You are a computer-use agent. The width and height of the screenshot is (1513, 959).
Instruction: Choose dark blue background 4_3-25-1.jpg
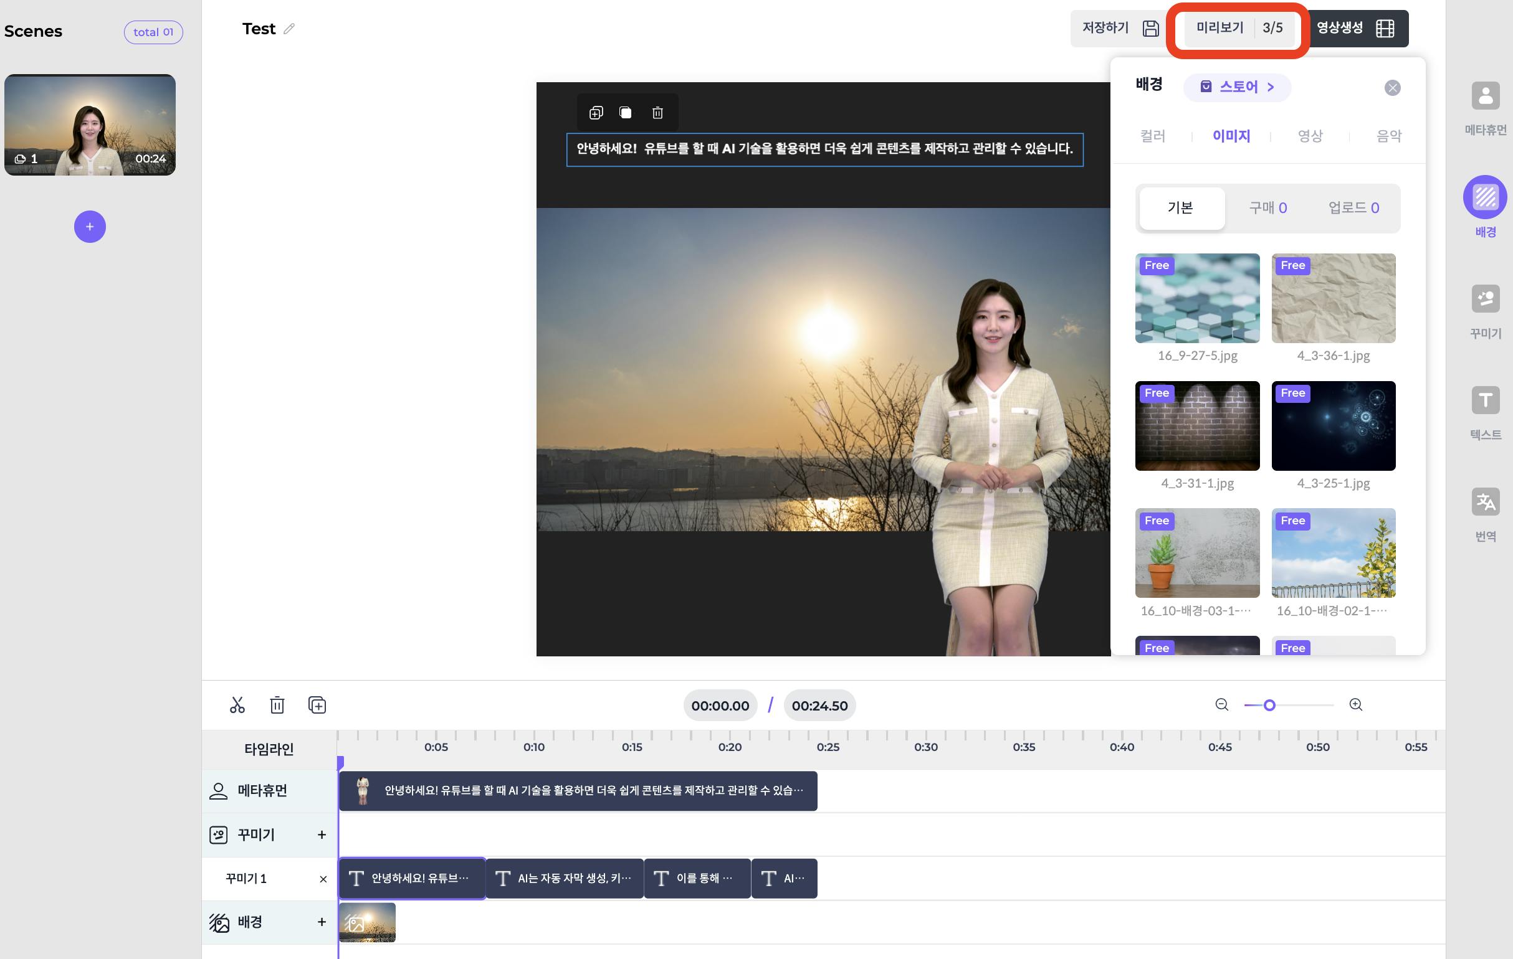pos(1334,426)
